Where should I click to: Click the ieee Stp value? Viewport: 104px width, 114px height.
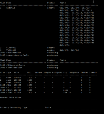tap(66, 90)
